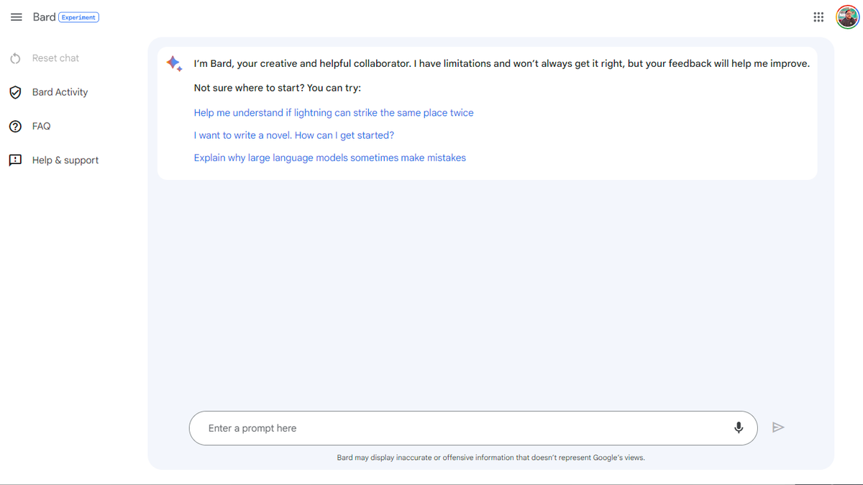Viewport: 863px width, 485px height.
Task: Open the FAQ sidebar entry
Action: 41,126
